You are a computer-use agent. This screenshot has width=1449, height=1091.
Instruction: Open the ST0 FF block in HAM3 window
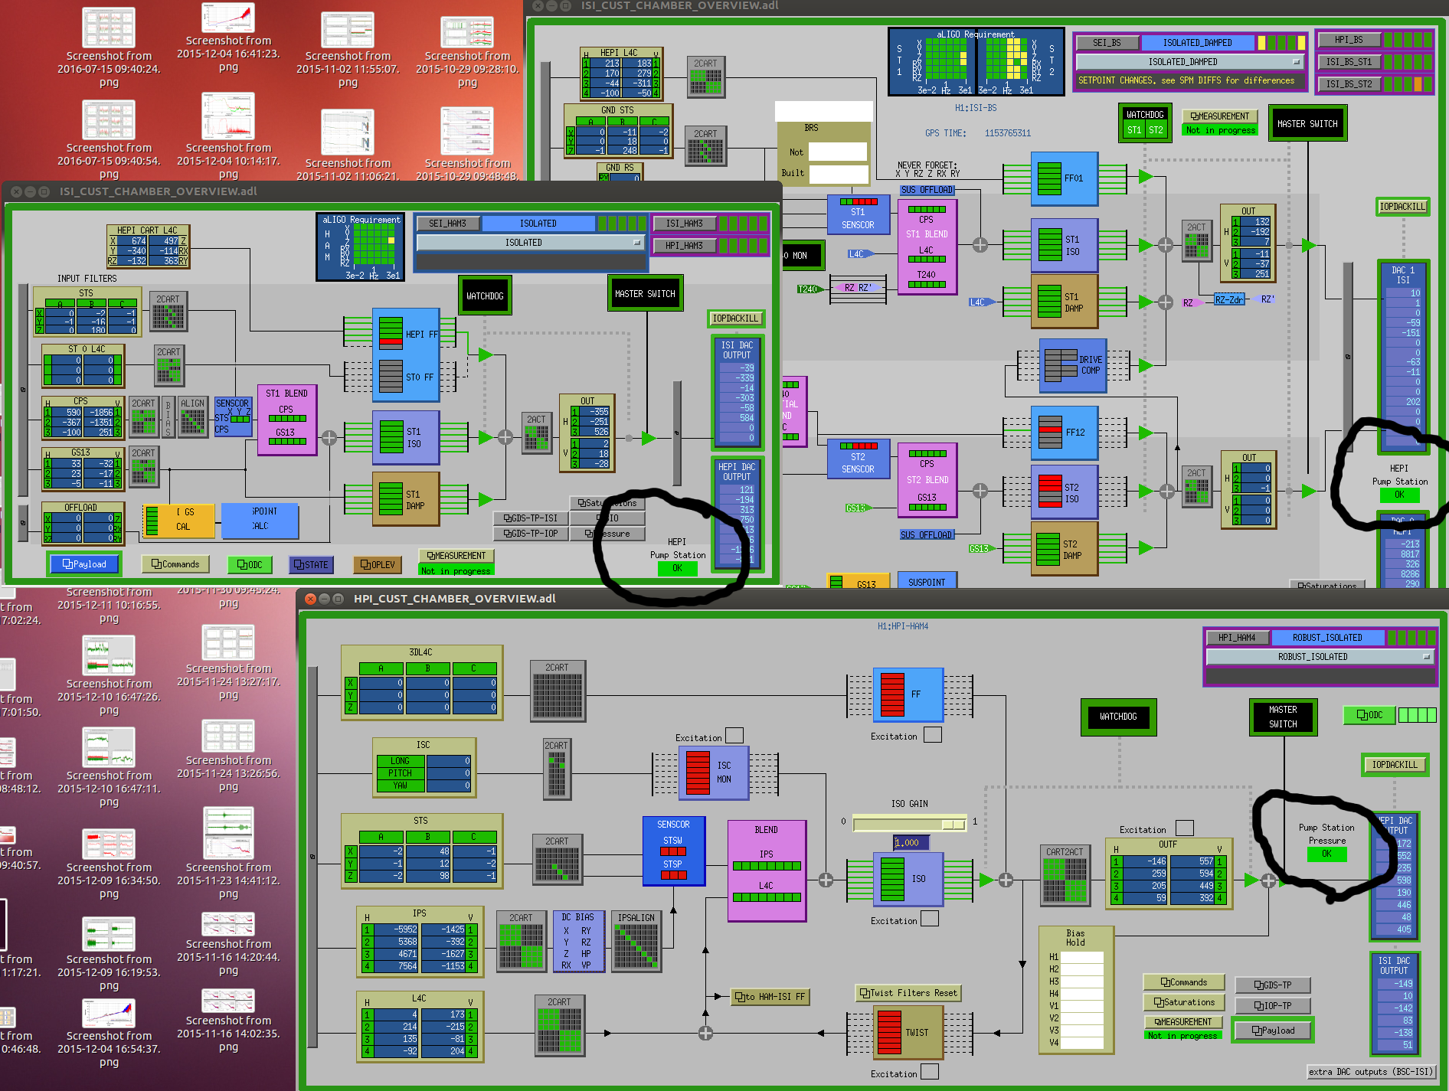(x=406, y=377)
